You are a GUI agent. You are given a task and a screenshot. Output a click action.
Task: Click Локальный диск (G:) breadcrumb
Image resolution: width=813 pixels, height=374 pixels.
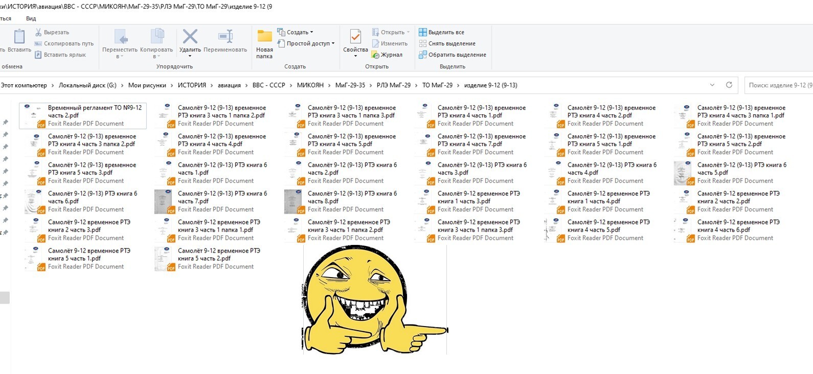[x=87, y=85]
